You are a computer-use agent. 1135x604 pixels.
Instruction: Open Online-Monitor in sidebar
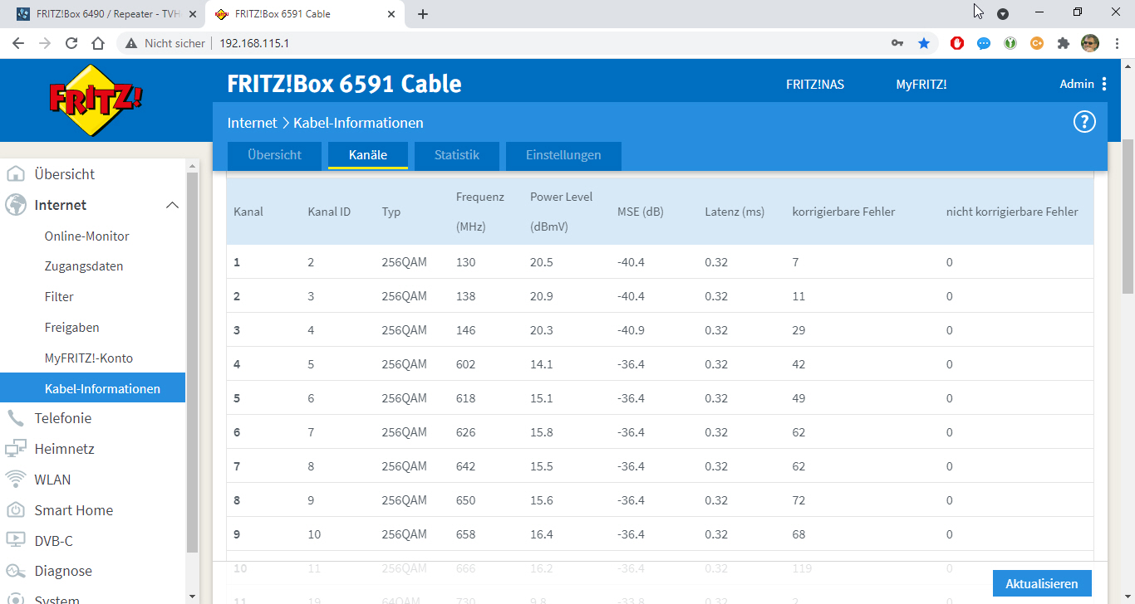point(87,236)
